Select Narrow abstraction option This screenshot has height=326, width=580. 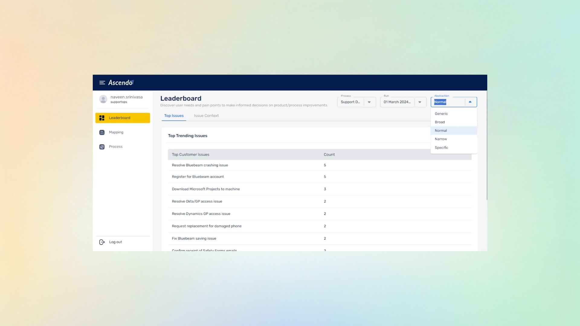441,139
